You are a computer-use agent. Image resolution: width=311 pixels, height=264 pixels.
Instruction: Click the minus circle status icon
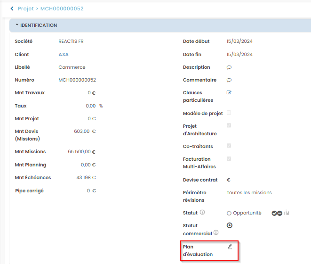[x=280, y=213]
